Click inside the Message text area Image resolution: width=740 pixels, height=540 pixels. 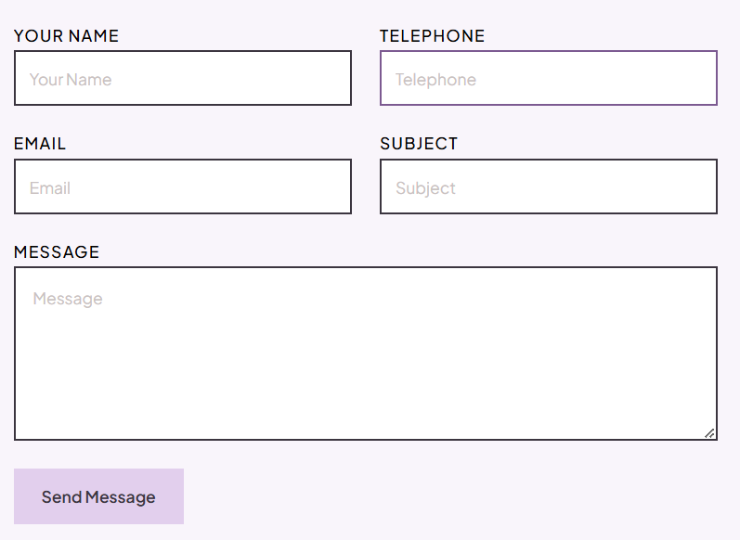click(365, 353)
